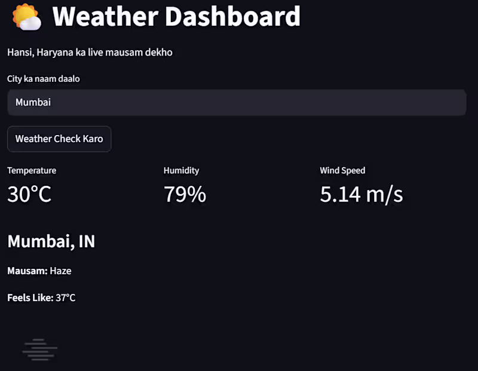
Task: Click the word Mumbai inside the text box
Action: (x=33, y=102)
